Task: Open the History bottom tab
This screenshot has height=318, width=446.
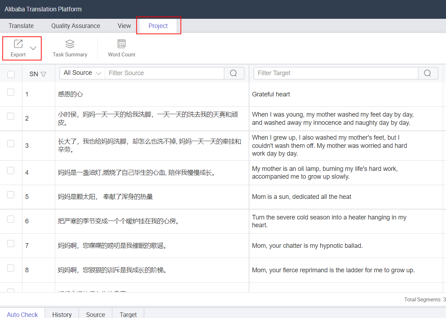Action: coord(62,314)
